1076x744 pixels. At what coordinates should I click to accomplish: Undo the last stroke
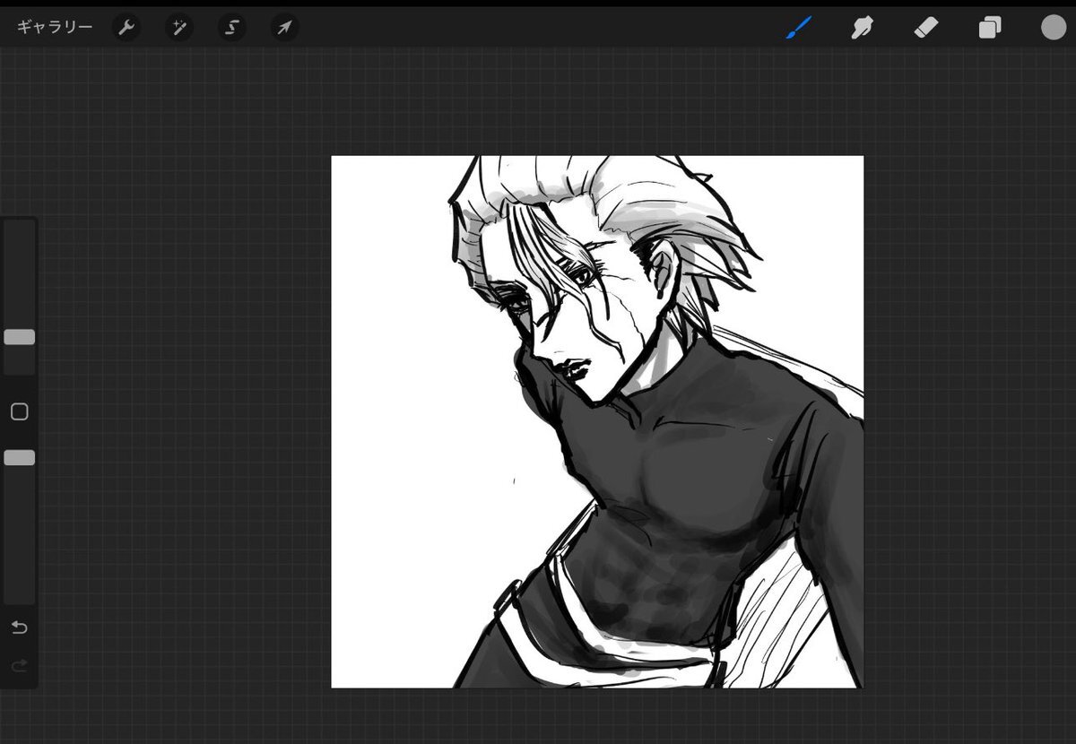pyautogui.click(x=19, y=627)
